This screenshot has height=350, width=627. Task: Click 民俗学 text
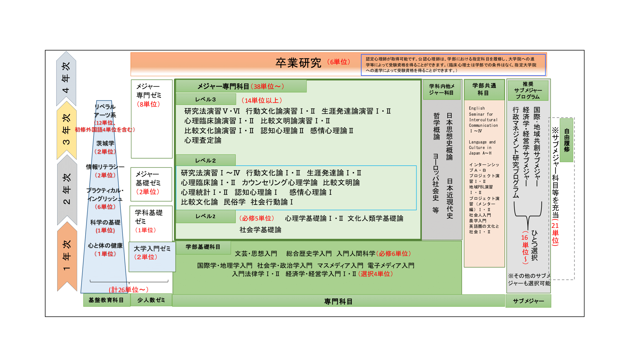pyautogui.click(x=235, y=202)
